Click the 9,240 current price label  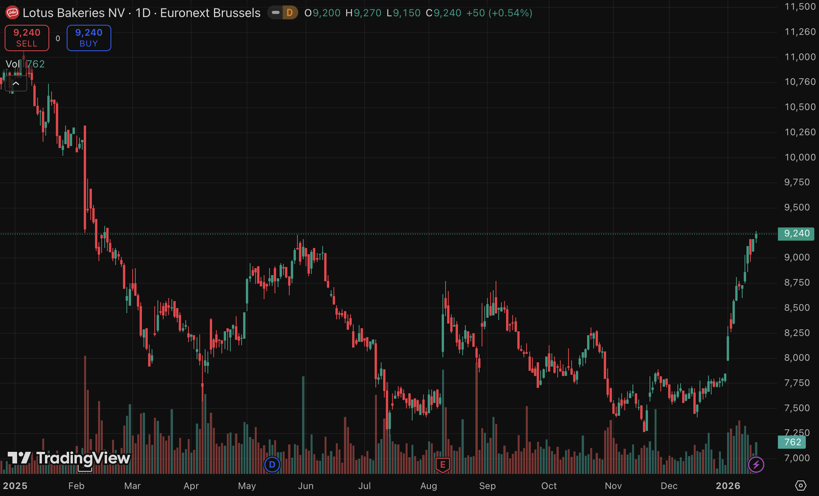point(796,233)
